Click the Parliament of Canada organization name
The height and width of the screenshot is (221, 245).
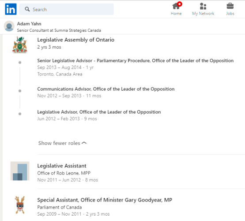[x=60, y=207]
